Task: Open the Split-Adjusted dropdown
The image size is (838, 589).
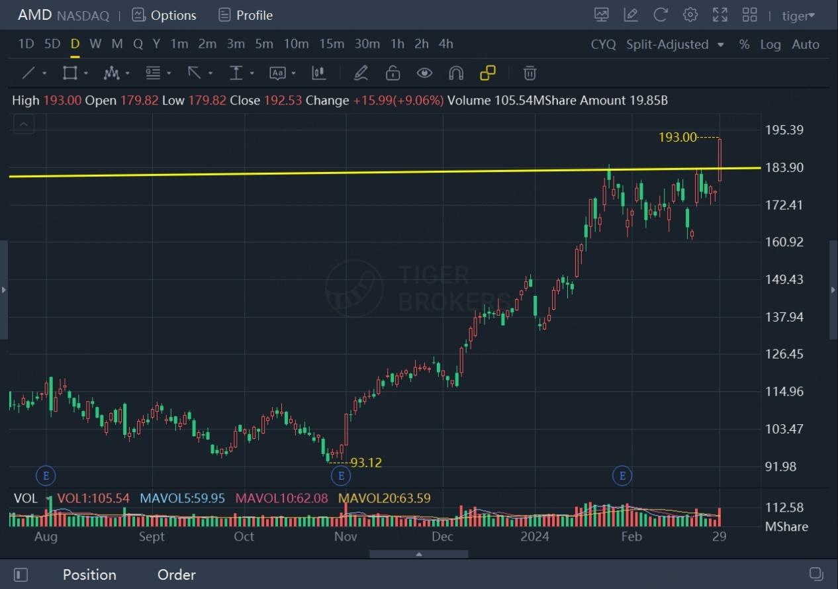Action: pyautogui.click(x=675, y=44)
